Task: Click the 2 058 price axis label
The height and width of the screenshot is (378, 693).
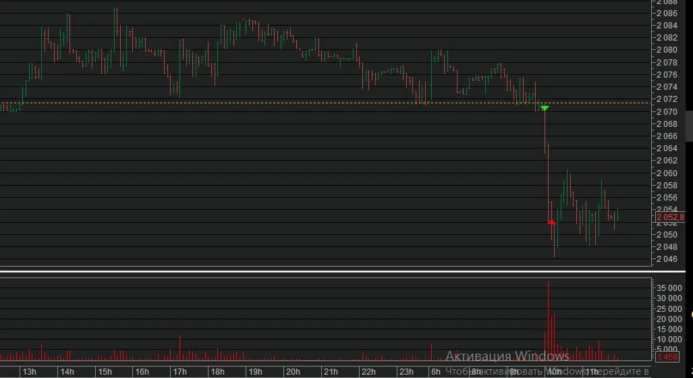Action: coord(667,185)
